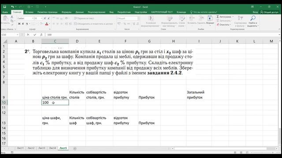This screenshot has width=282, height=158.
Task: Click the Fill (Заполнить) icon
Action: pyautogui.click(x=218, y=21)
